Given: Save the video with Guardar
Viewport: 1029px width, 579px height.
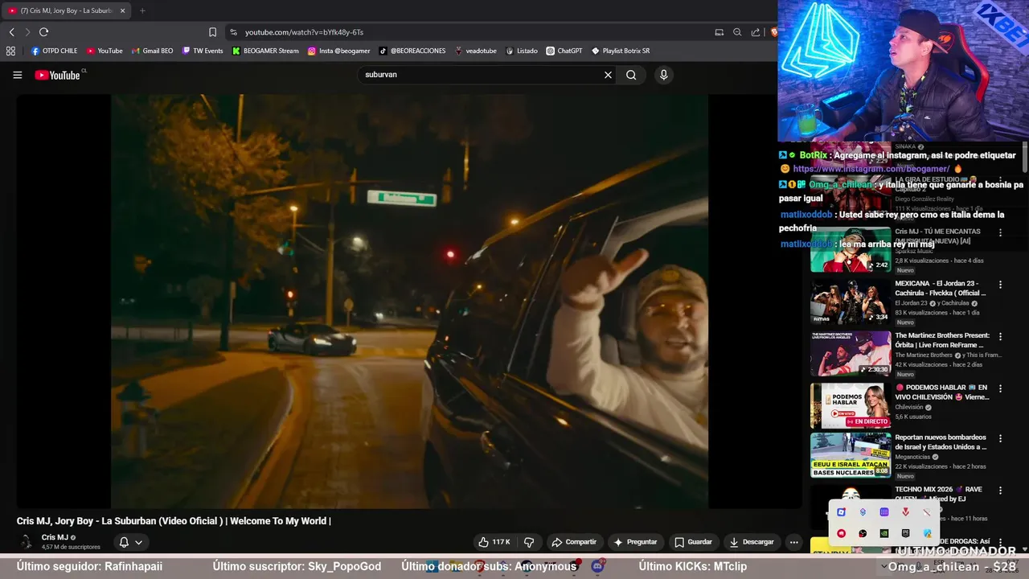Looking at the screenshot, I should click(x=693, y=542).
